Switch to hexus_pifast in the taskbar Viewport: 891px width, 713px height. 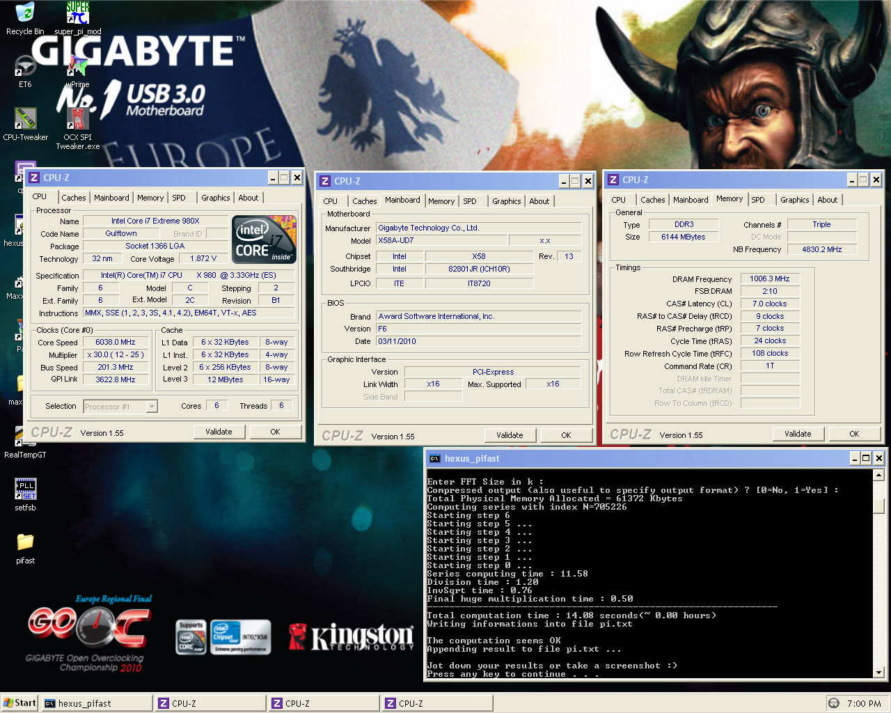pyautogui.click(x=96, y=703)
